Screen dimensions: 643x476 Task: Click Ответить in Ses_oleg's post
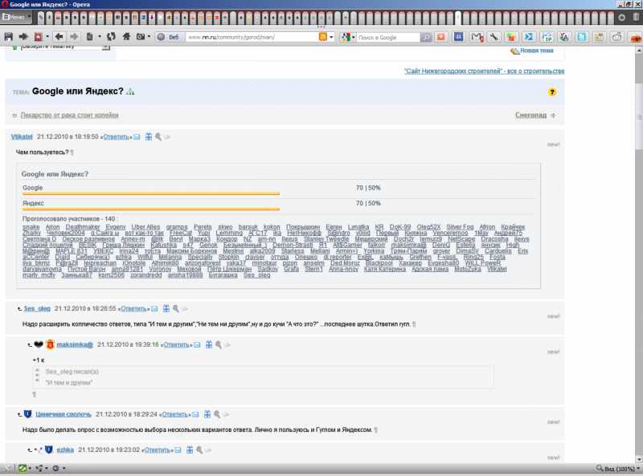pos(133,308)
